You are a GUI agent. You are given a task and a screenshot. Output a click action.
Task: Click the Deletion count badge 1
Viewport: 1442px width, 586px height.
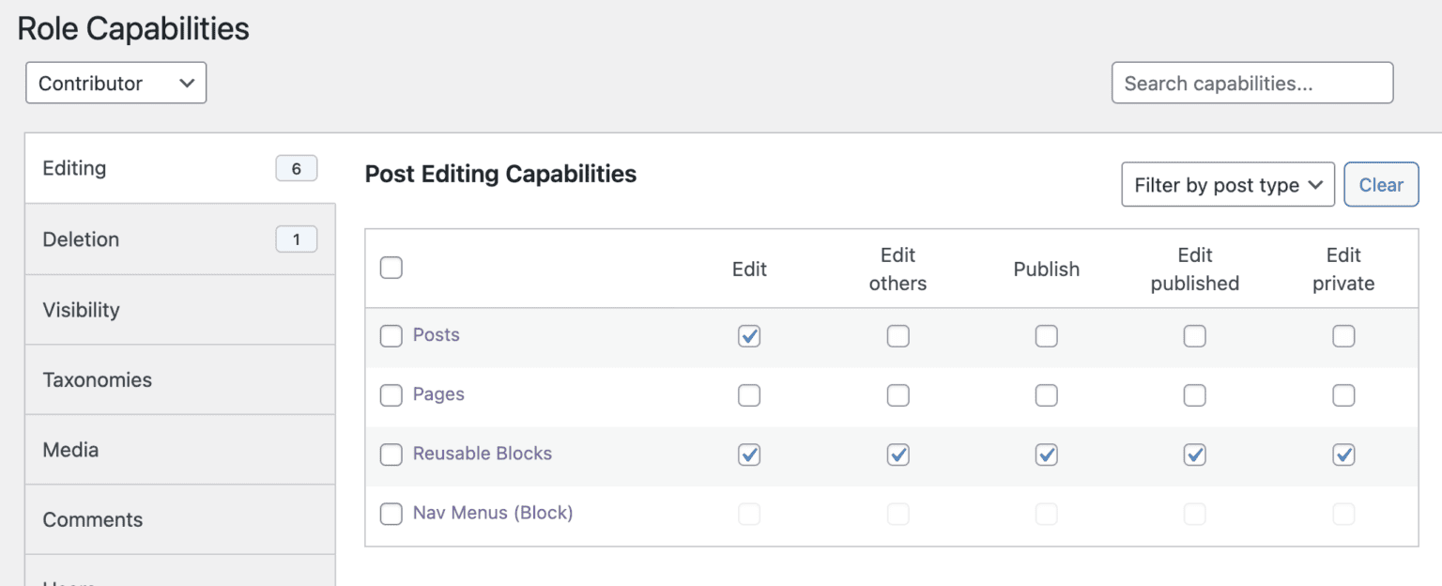tap(297, 239)
